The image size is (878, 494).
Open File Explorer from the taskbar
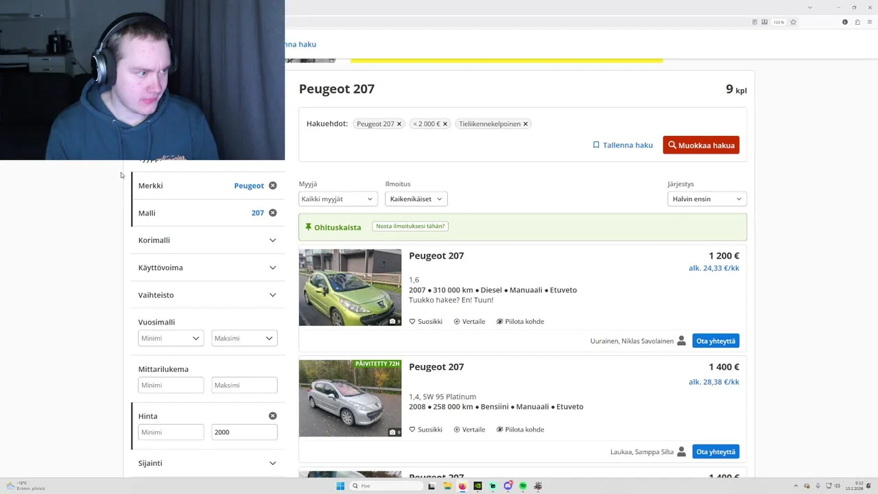tap(447, 486)
